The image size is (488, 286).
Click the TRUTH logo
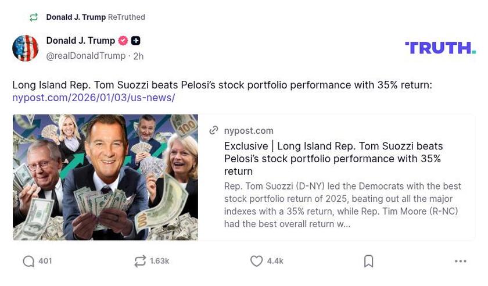tap(440, 48)
